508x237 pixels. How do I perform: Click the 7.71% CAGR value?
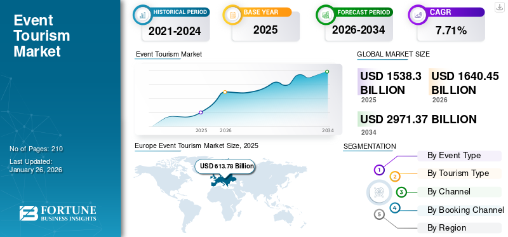click(x=451, y=30)
